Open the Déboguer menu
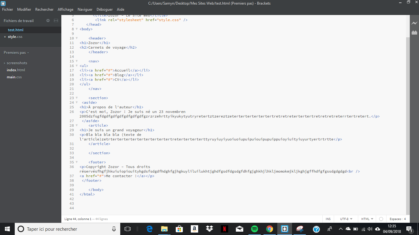 (104, 9)
